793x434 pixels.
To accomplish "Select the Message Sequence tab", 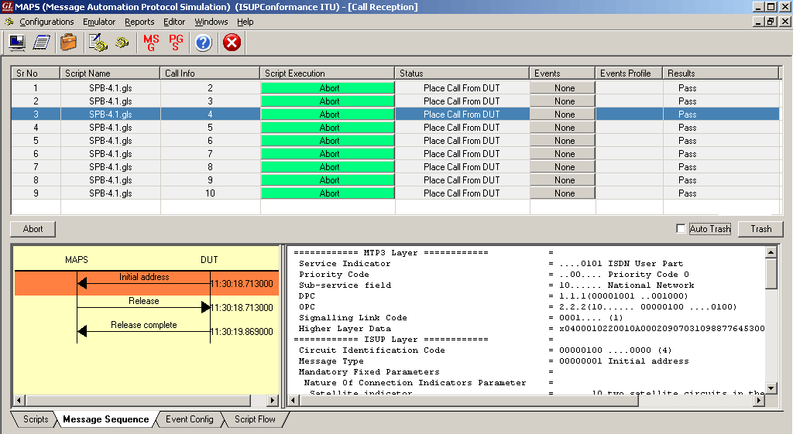I will click(105, 419).
